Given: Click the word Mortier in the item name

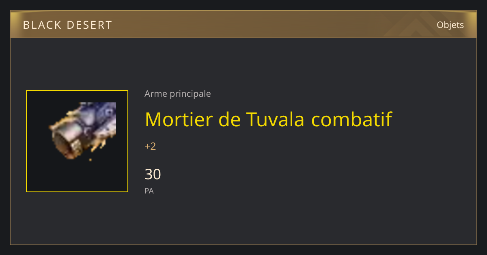Looking at the screenshot, I should 179,119.
